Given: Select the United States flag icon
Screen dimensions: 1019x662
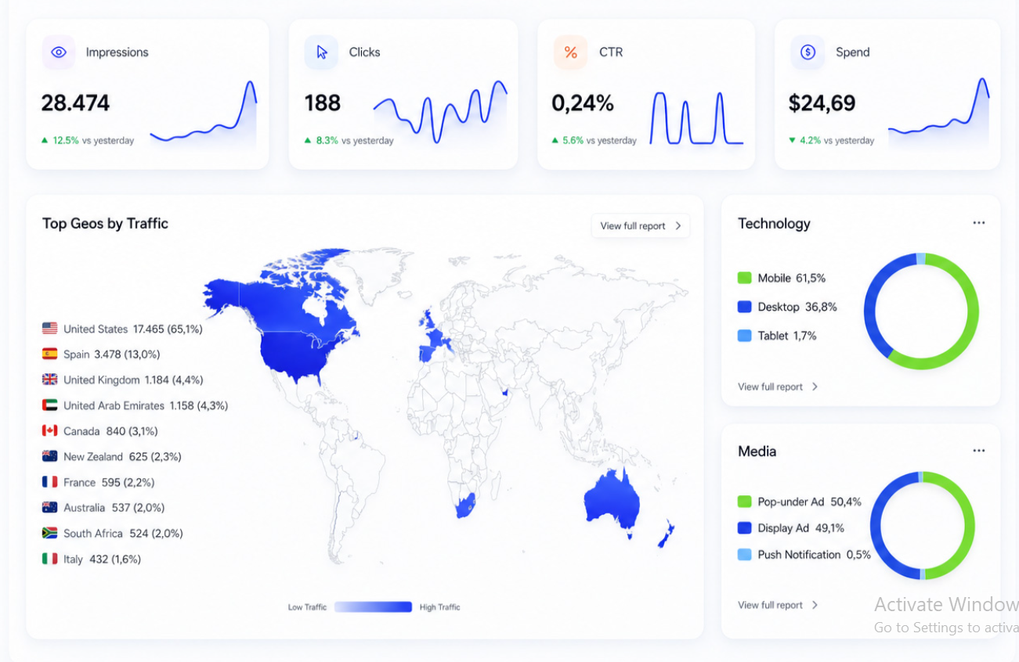Looking at the screenshot, I should [50, 329].
